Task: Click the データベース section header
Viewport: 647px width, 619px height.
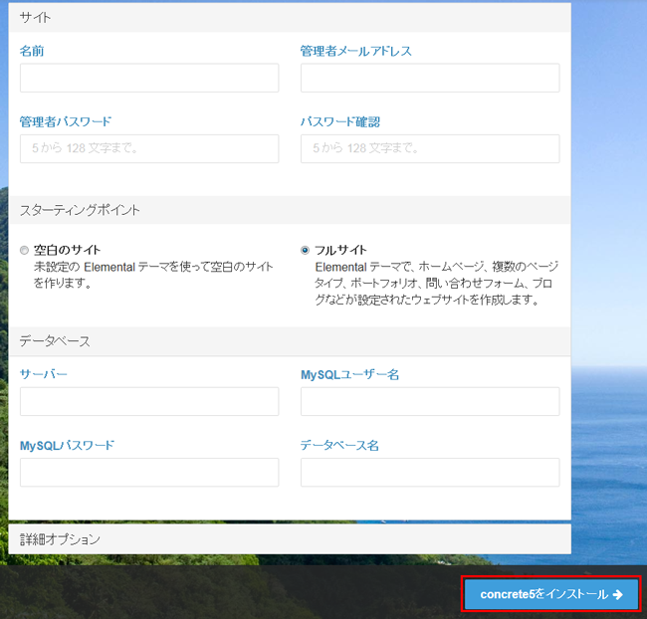Action: (x=55, y=341)
